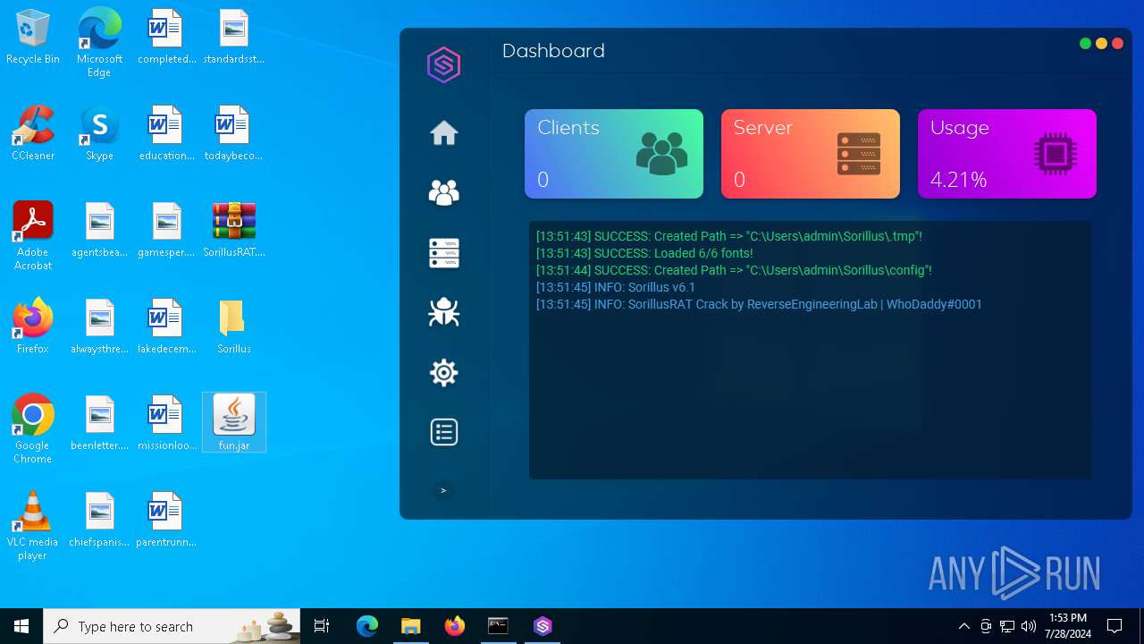This screenshot has width=1144, height=644.
Task: Show hidden system tray icons
Action: pos(963,626)
